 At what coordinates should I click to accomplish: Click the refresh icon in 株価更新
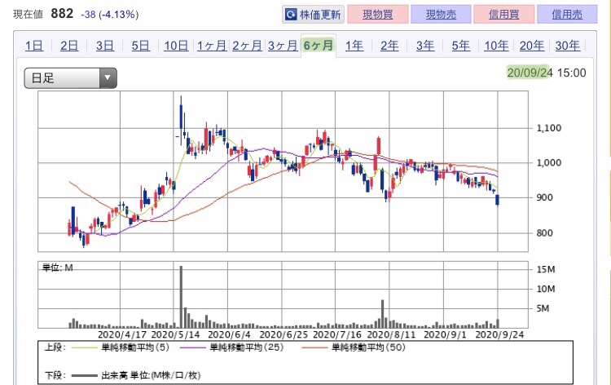[x=291, y=15]
